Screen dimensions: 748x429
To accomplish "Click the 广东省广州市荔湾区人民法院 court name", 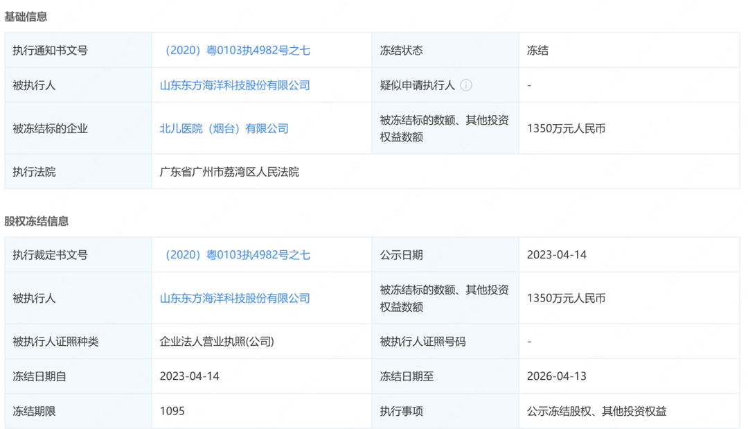I will pos(229,172).
